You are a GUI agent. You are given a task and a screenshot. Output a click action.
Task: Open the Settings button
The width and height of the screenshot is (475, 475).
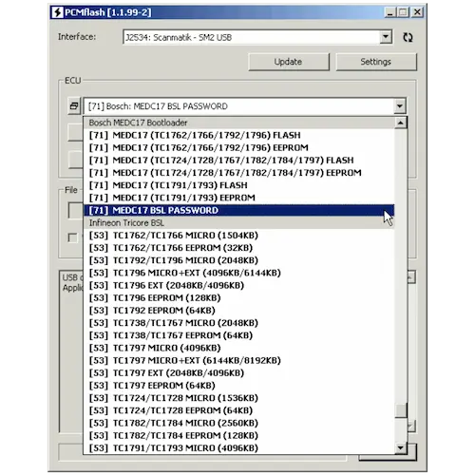(376, 62)
